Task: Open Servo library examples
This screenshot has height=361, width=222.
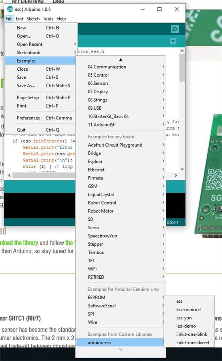Action: (x=121, y=228)
